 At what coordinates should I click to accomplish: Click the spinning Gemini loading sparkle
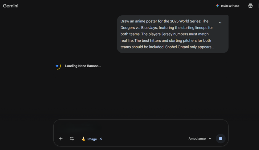pos(57,66)
